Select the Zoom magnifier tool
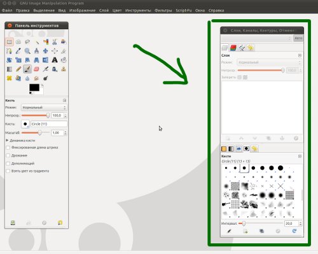This screenshot has width=318, height=254. coord(27,51)
